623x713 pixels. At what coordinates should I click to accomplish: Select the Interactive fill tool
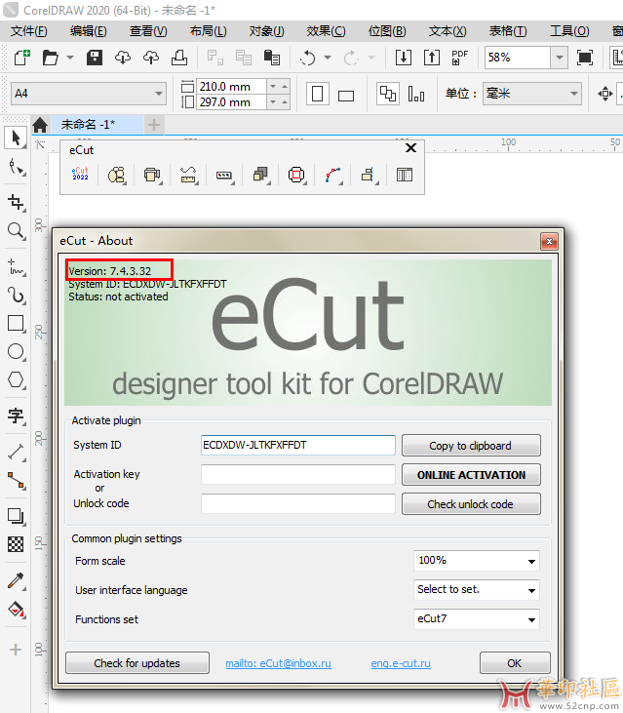(x=17, y=610)
